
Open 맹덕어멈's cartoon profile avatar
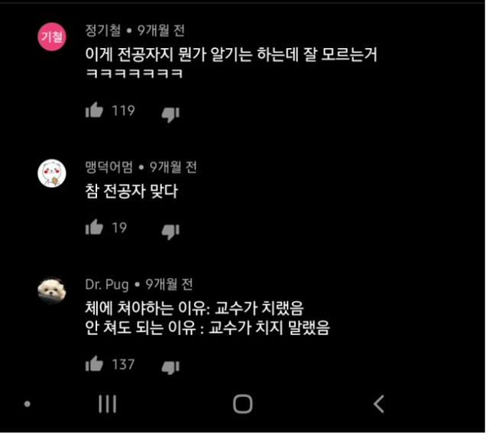pos(52,173)
